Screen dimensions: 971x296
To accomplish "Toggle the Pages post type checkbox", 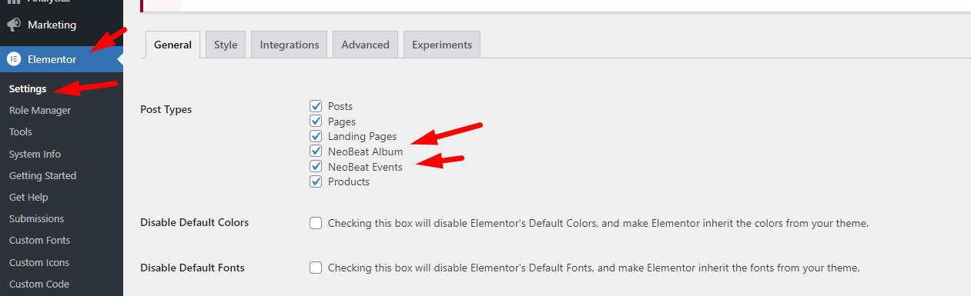I will point(316,121).
